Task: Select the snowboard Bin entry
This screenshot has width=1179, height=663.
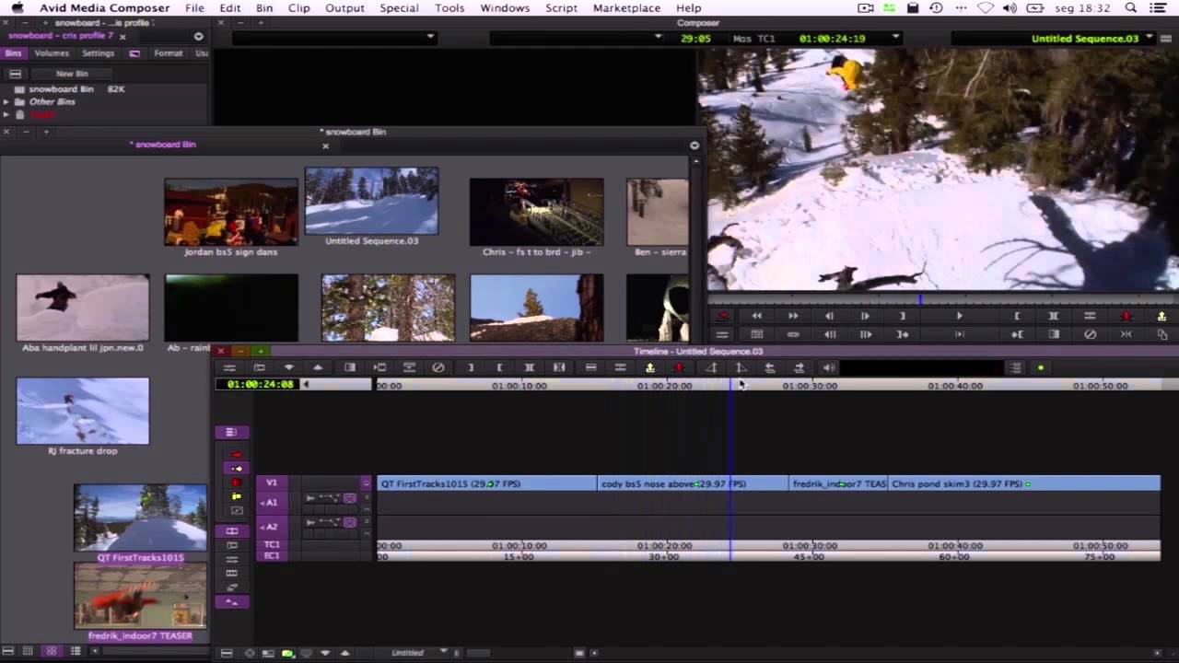Action: [61, 89]
